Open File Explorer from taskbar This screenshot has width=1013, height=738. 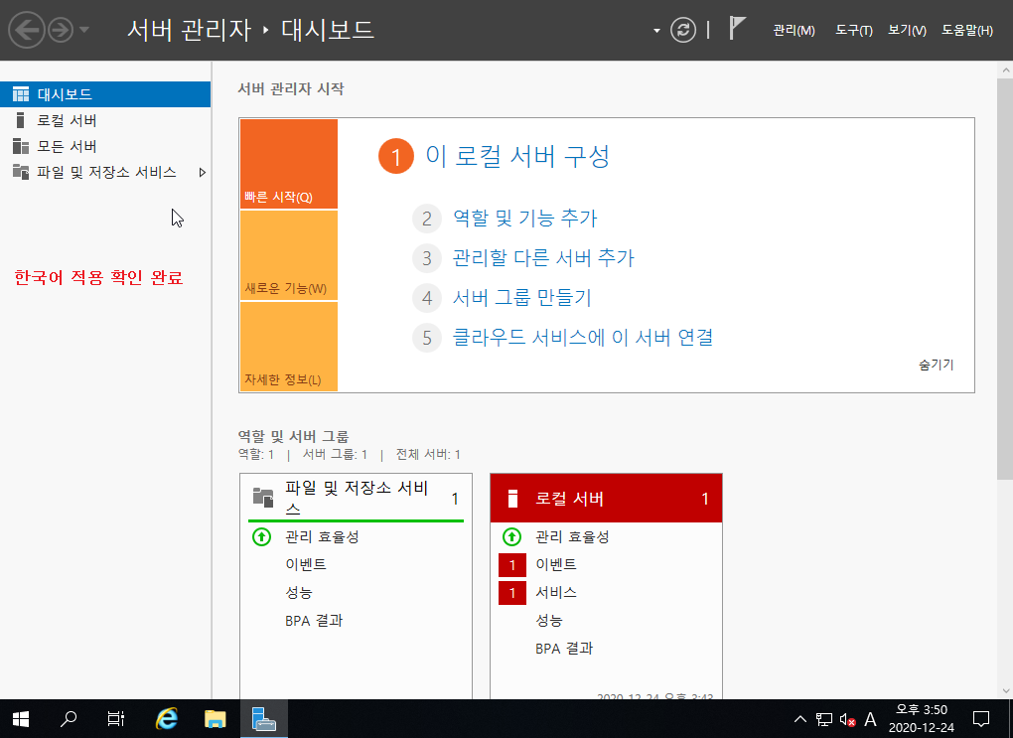tap(216, 718)
